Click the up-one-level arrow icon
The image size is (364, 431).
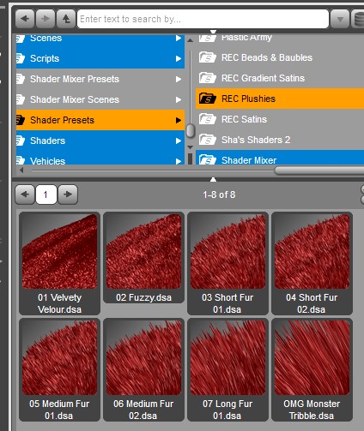66,19
